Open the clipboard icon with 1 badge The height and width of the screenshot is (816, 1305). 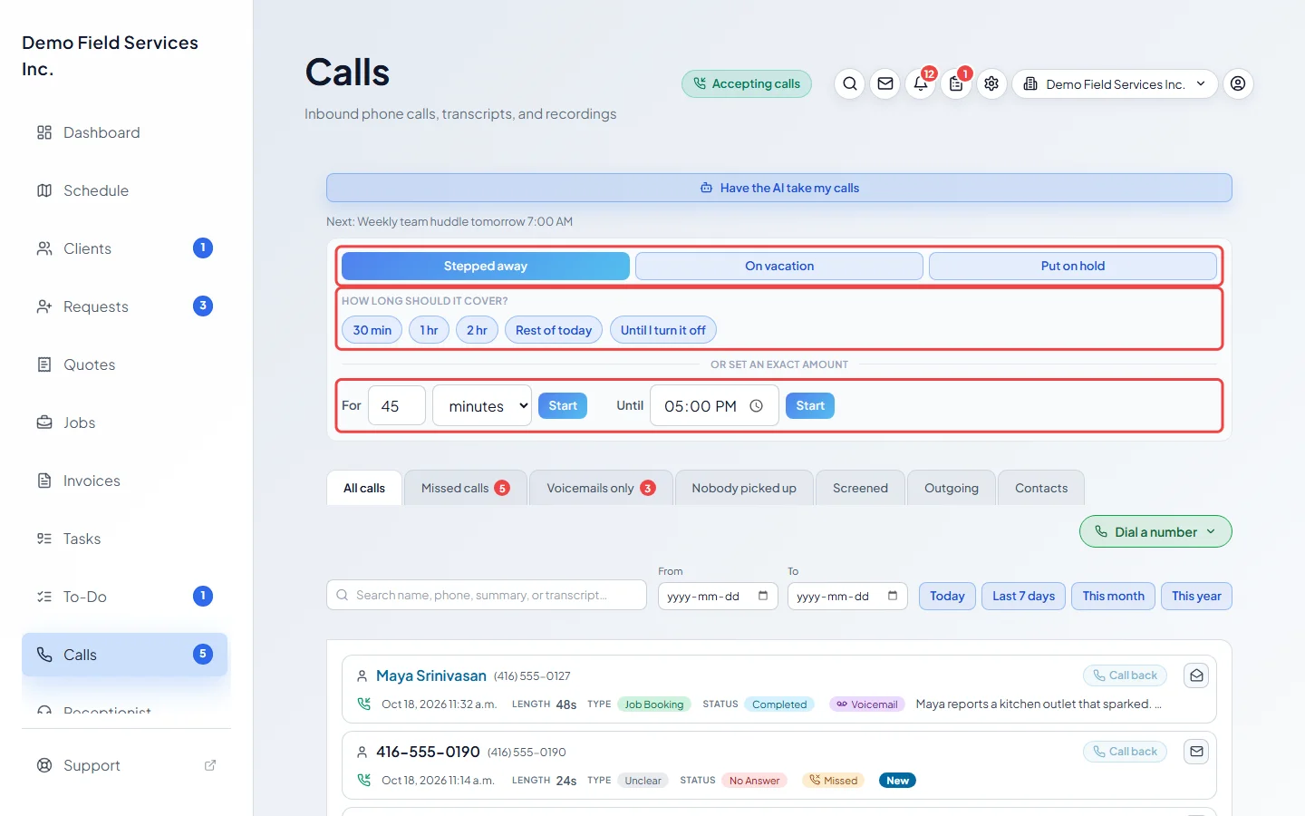click(x=956, y=83)
